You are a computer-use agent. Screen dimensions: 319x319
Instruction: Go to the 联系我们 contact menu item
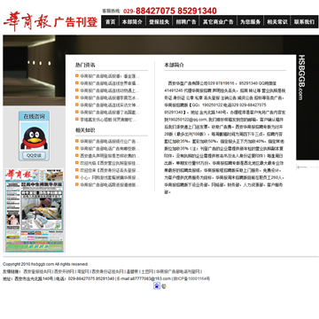point(304,22)
